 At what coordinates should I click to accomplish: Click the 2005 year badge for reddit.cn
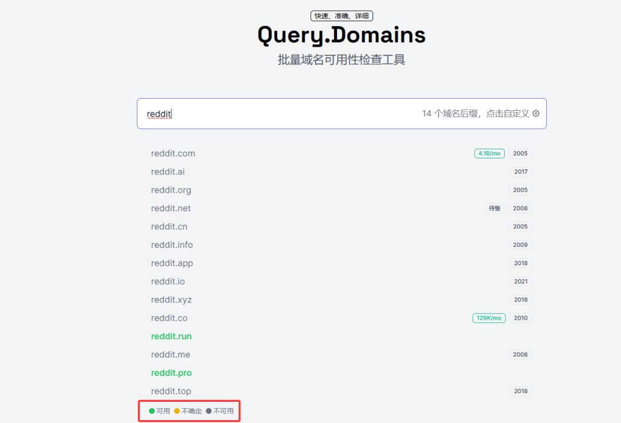coord(520,227)
